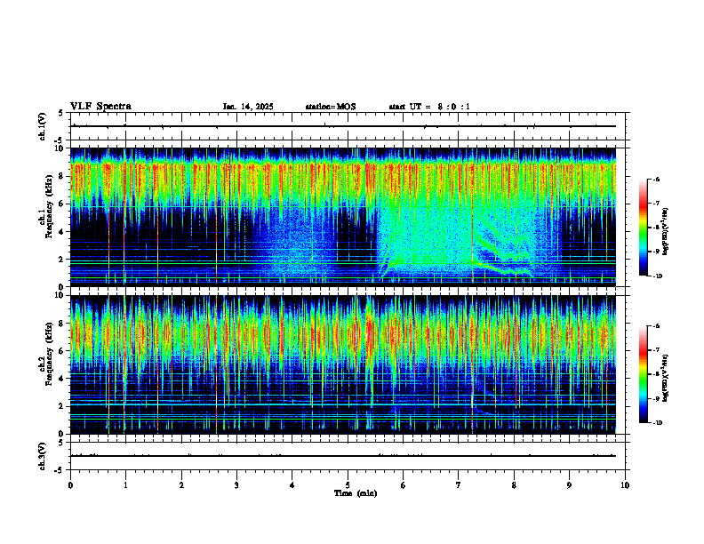Viewport: 704px width, 544px height.
Task: Click the 'ch.1(V)' waveform axis label
Action: [x=42, y=126]
